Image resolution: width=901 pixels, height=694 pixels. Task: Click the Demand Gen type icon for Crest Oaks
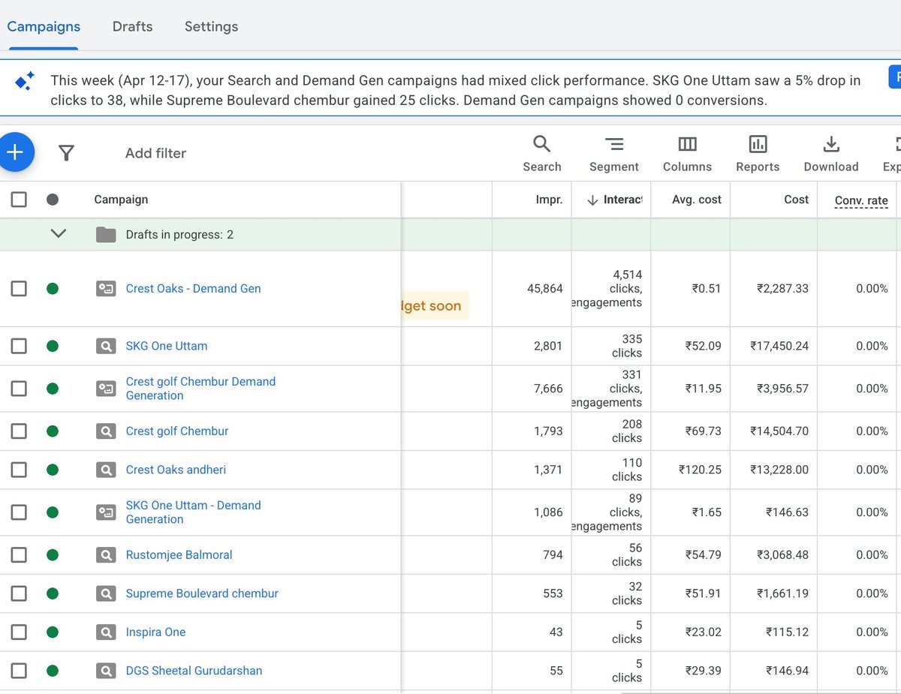click(106, 288)
